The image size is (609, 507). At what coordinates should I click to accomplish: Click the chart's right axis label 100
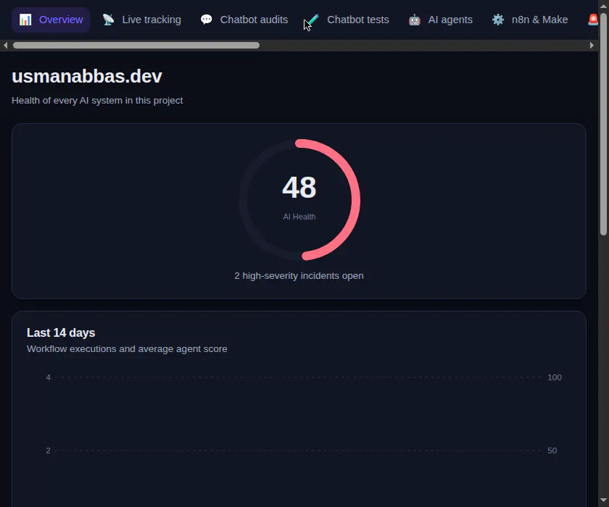555,377
